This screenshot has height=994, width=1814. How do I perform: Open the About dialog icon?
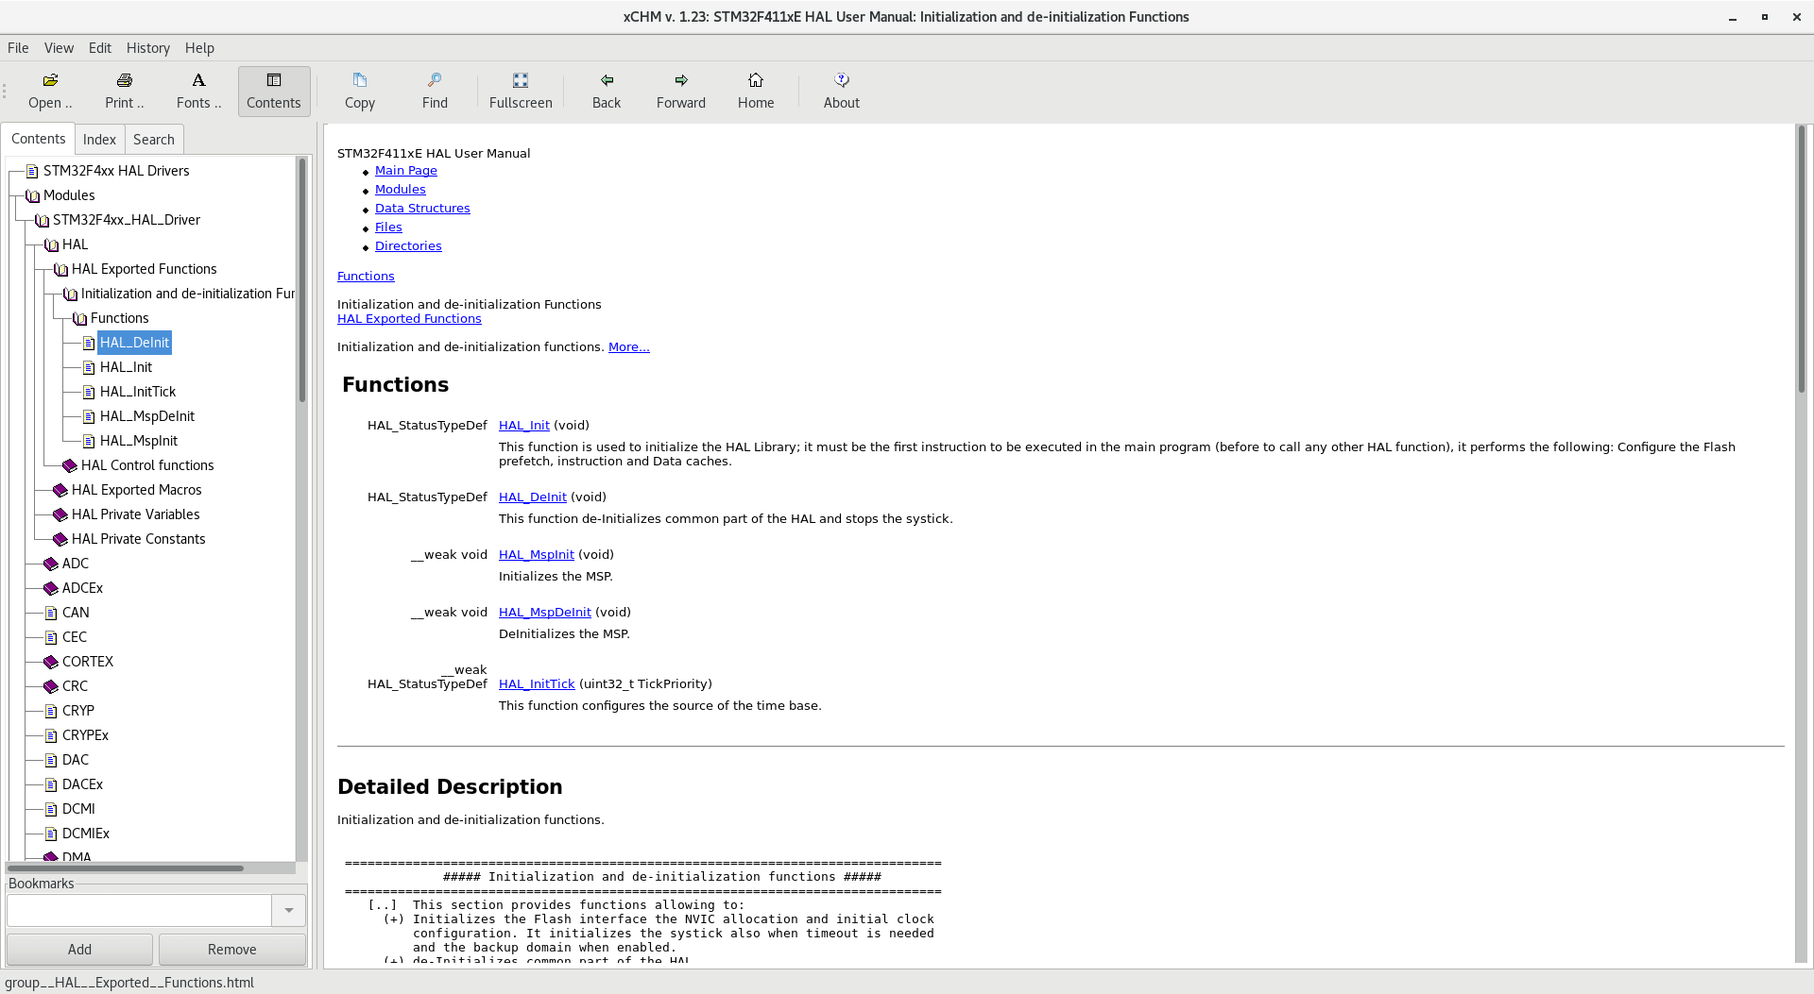(842, 91)
